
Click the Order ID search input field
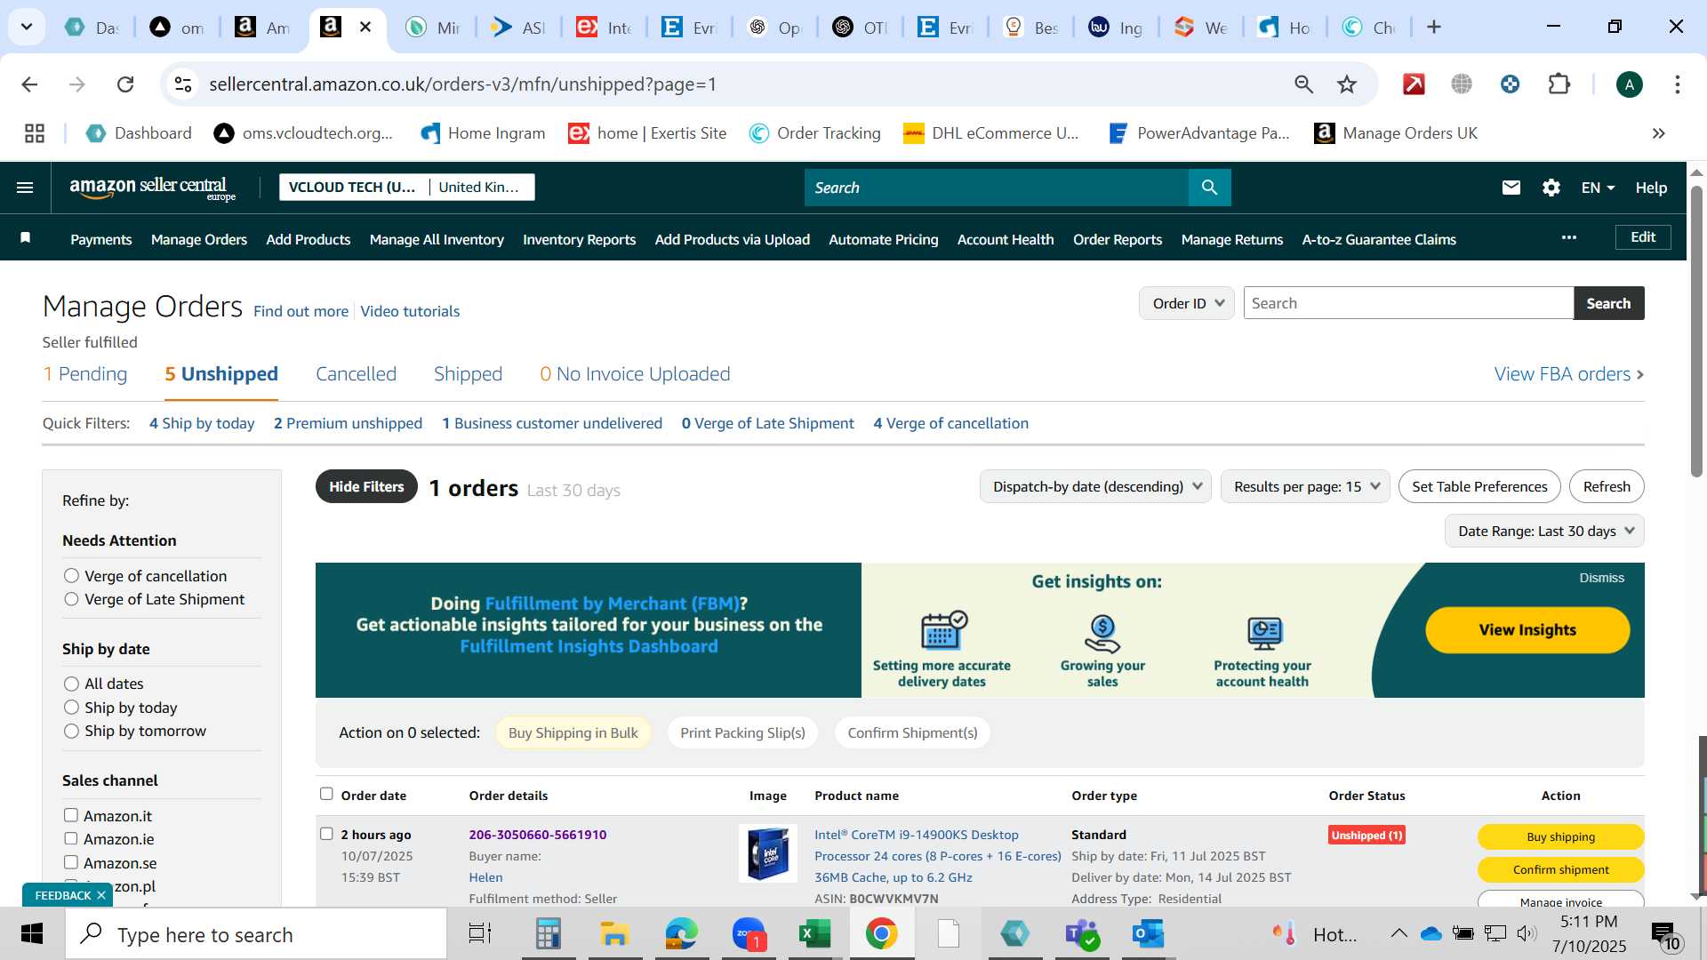coord(1408,303)
